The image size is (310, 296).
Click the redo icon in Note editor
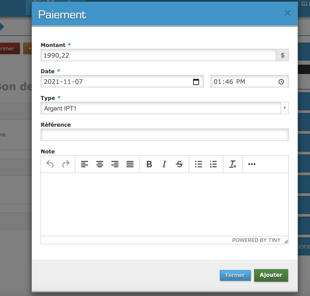(66, 164)
